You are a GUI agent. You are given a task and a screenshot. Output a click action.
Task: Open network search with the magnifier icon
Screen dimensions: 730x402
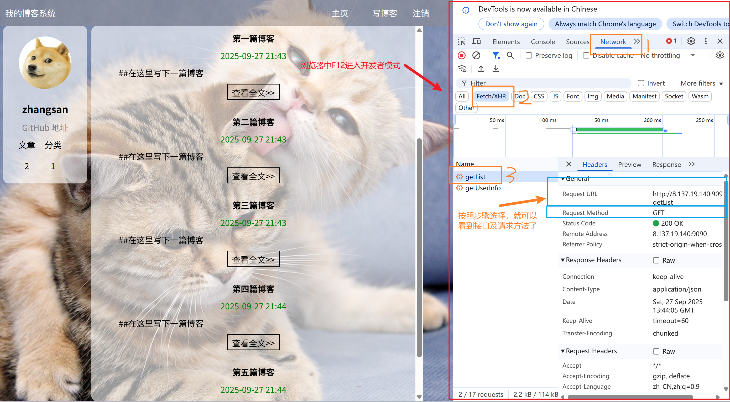pyautogui.click(x=510, y=55)
